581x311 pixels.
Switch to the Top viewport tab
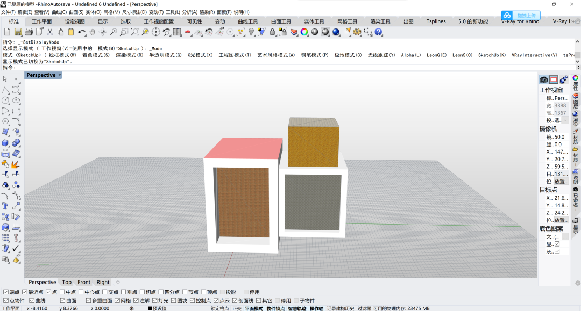67,282
